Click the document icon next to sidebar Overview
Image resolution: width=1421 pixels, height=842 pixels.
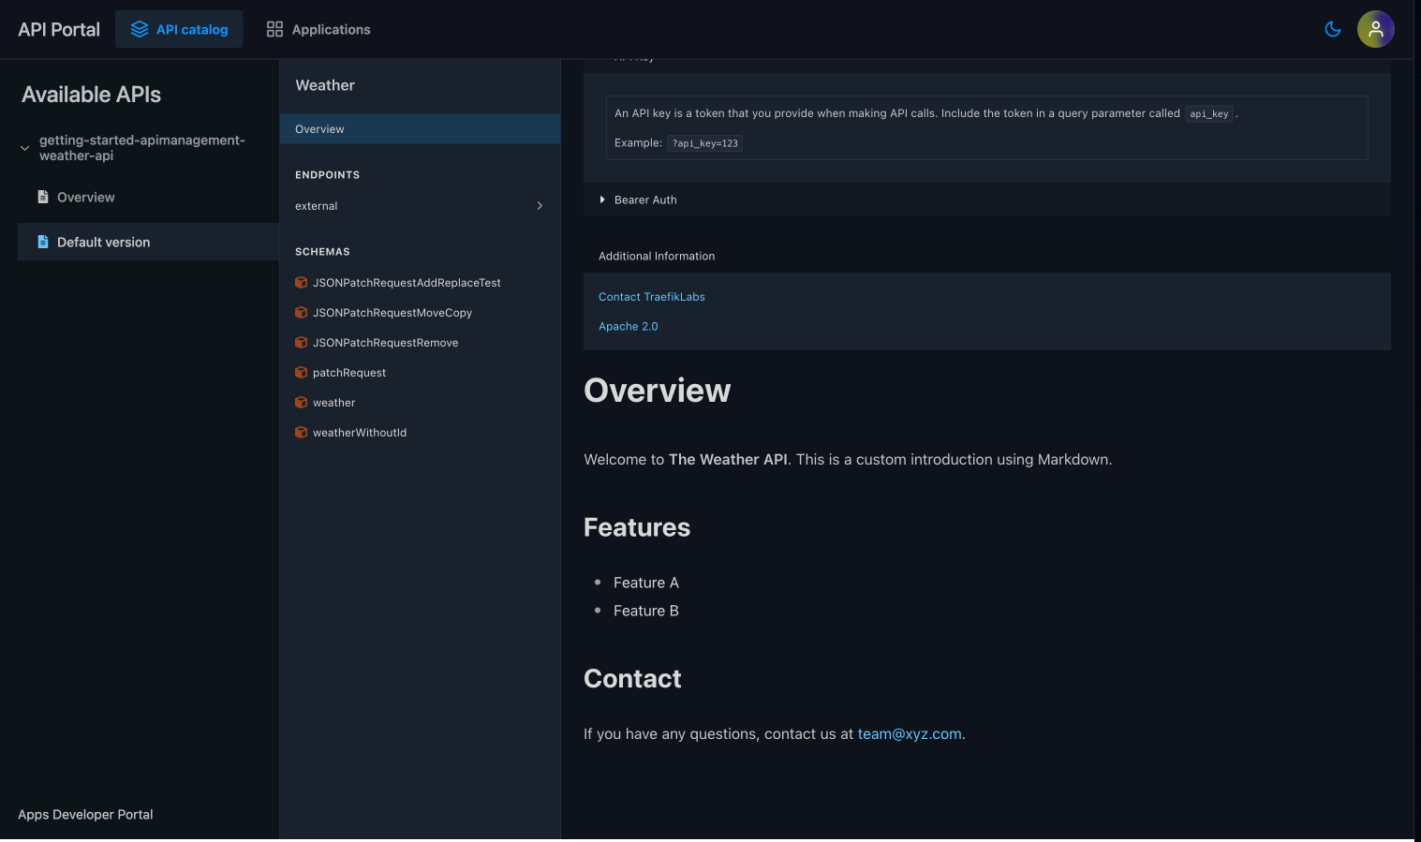point(43,197)
